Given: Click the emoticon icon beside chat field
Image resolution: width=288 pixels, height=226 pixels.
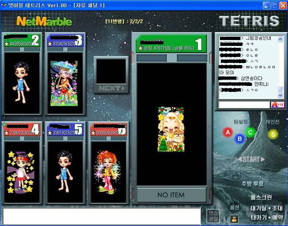Looking at the screenshot, I should (x=277, y=105).
